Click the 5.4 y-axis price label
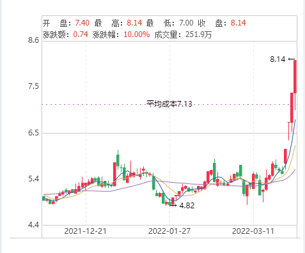 (x=34, y=179)
